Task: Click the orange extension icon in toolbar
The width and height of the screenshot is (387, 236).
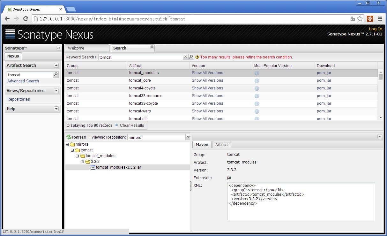Action: click(370, 19)
